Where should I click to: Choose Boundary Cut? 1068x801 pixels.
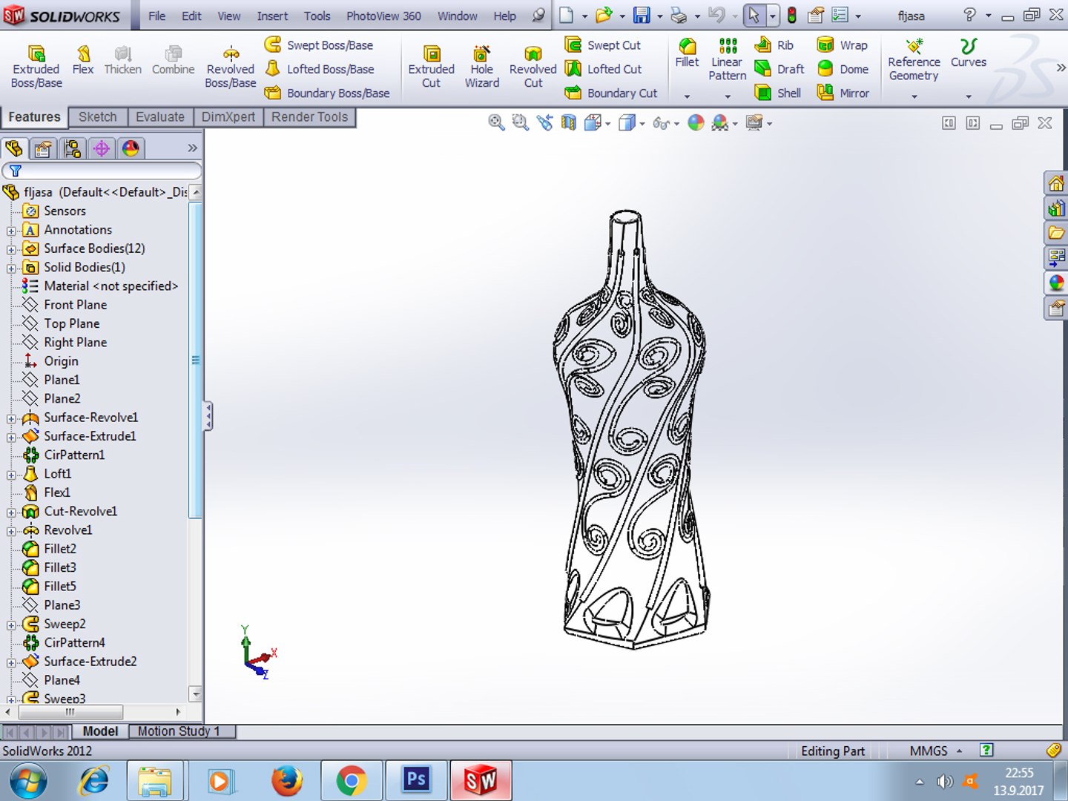pos(611,93)
